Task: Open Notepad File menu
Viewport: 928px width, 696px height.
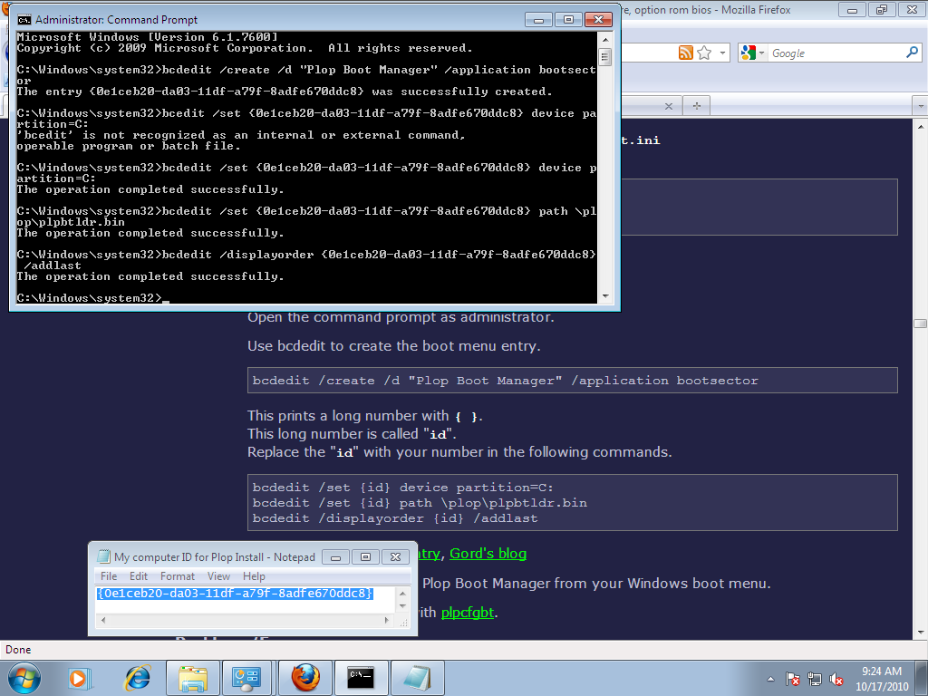Action: [x=109, y=575]
